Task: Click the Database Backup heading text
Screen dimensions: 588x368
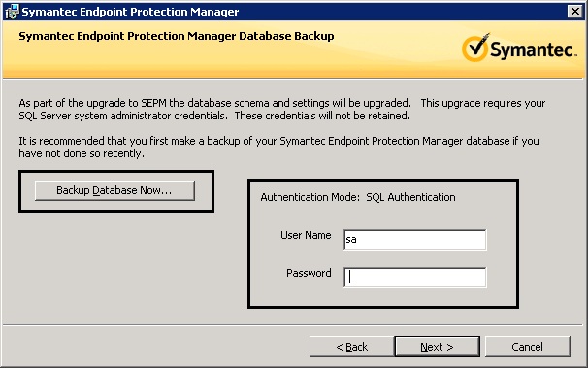Action: tap(177, 36)
